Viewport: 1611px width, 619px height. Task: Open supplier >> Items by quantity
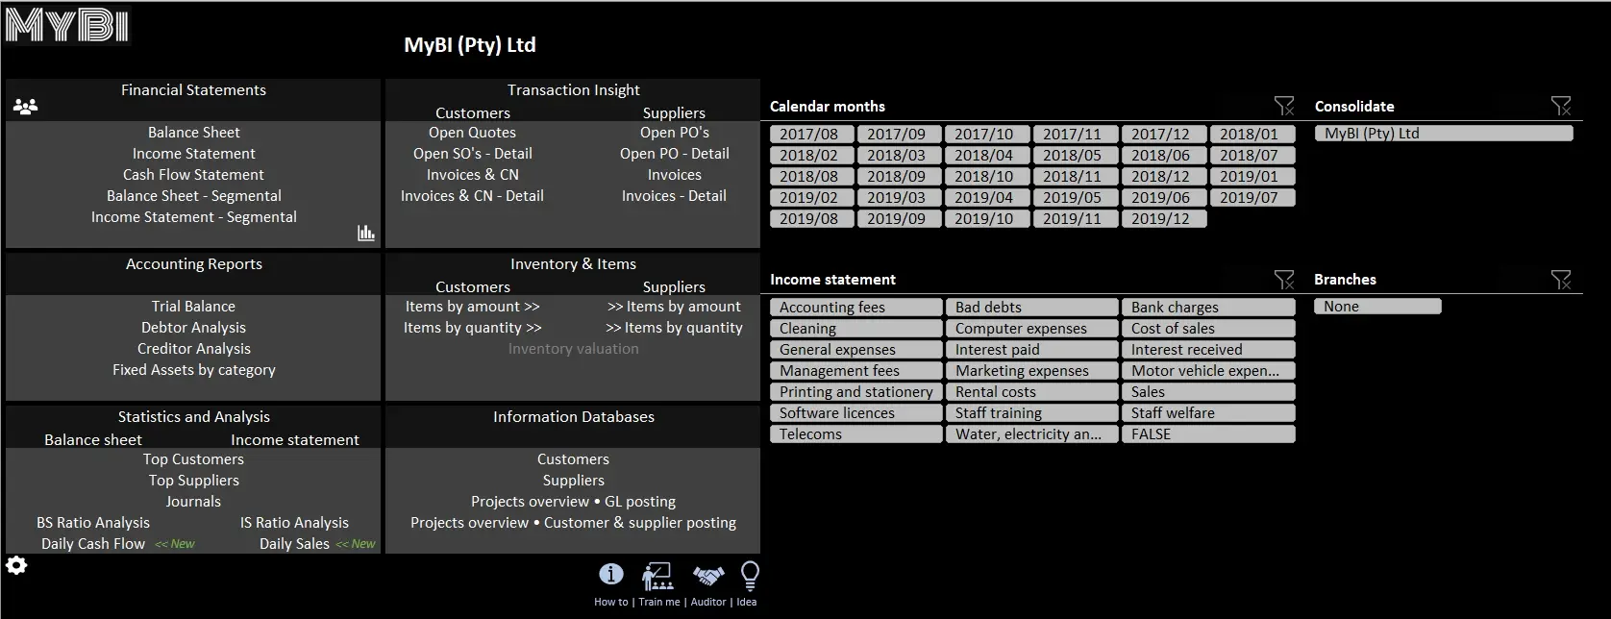(675, 328)
